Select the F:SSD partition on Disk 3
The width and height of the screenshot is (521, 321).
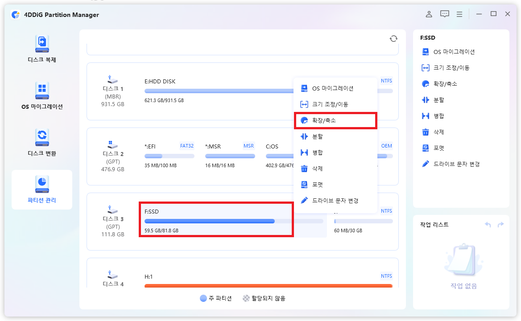216,220
